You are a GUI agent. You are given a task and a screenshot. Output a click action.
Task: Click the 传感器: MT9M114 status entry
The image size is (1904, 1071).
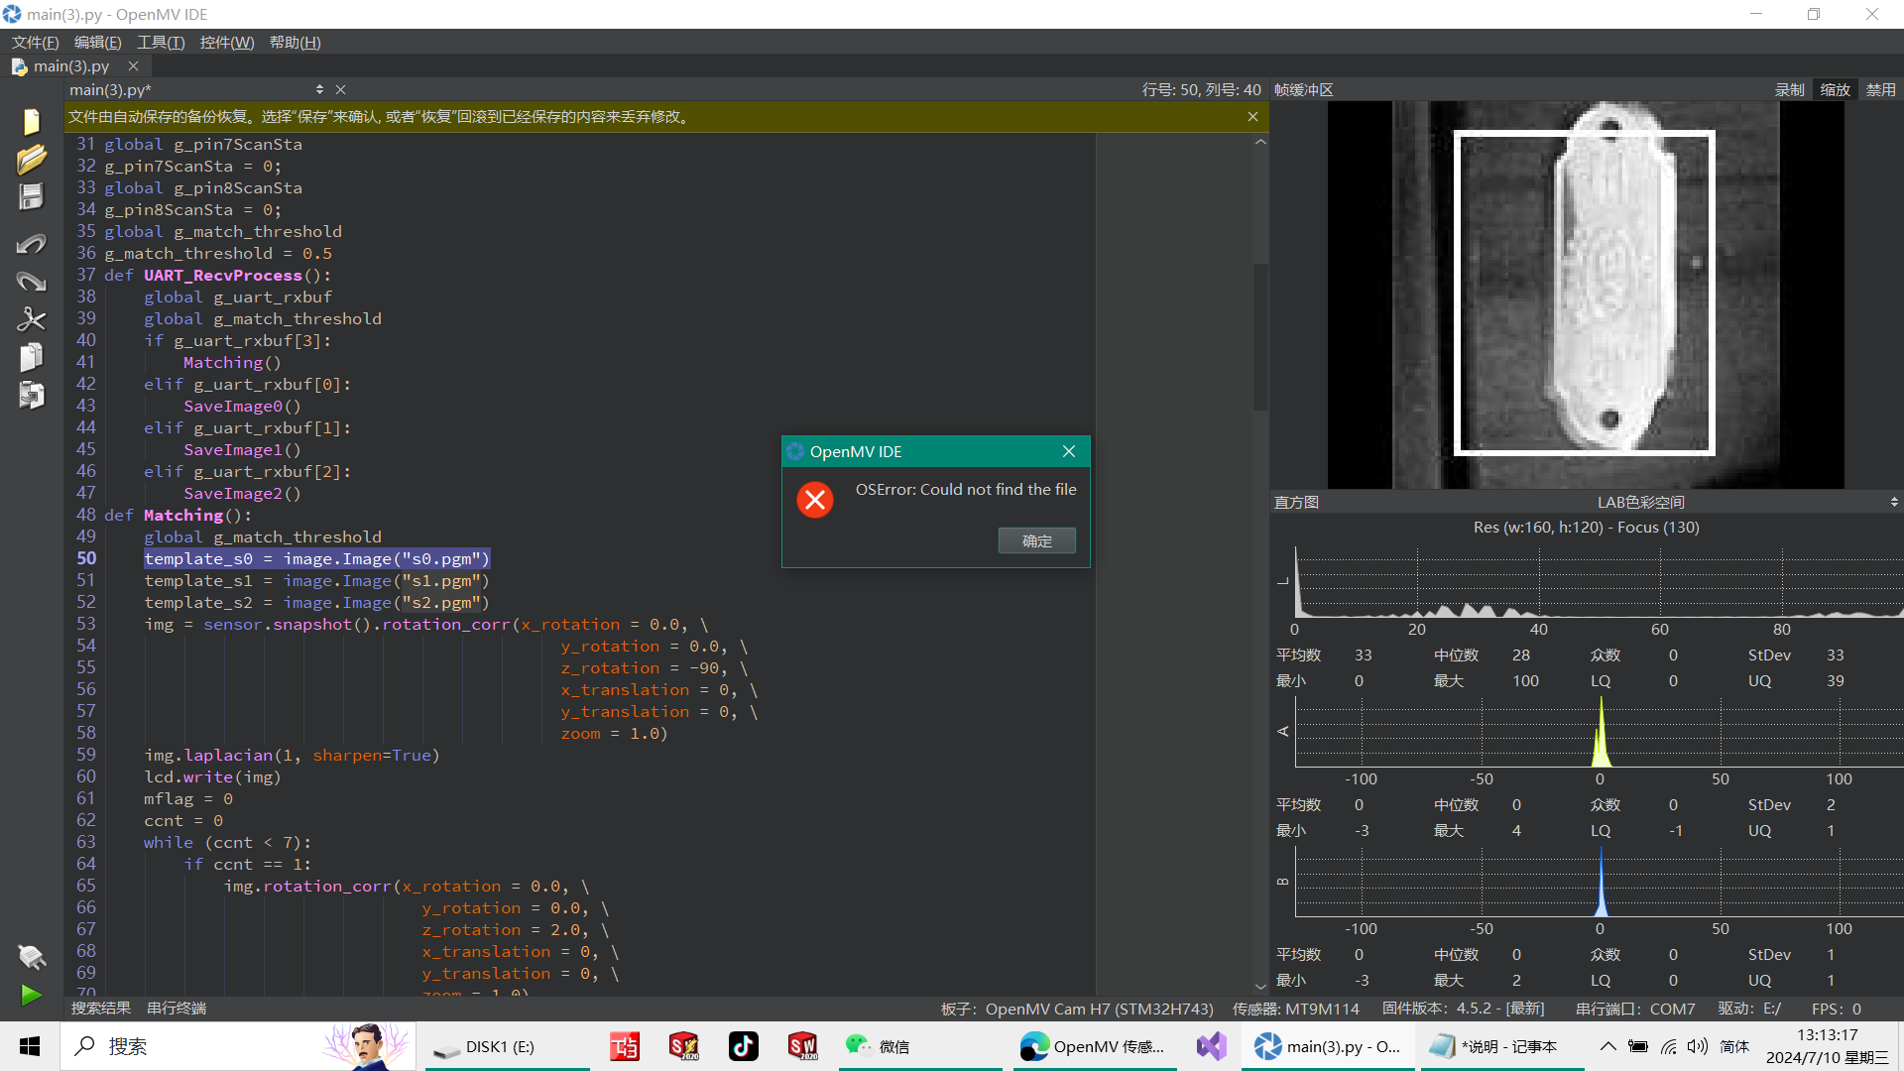tap(1296, 1009)
